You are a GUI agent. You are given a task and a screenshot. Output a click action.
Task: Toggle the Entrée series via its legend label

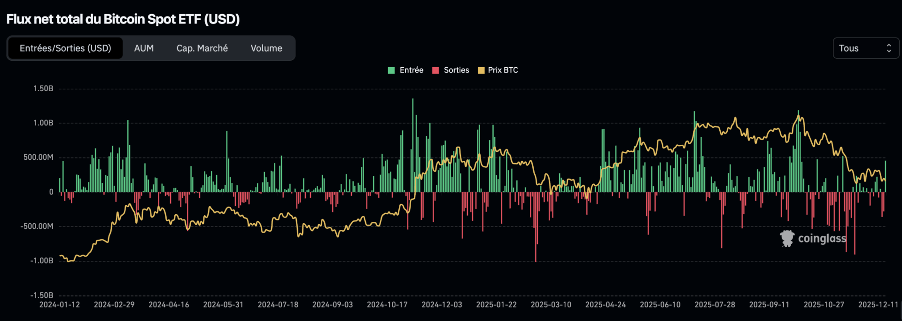pos(411,70)
